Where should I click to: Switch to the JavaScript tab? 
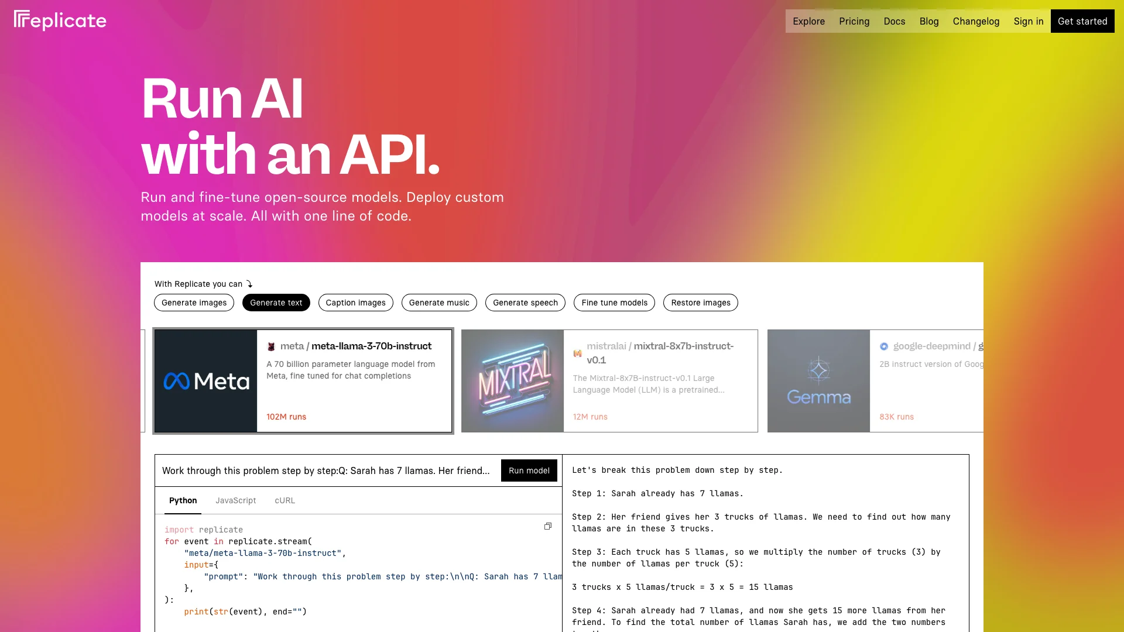tap(235, 500)
